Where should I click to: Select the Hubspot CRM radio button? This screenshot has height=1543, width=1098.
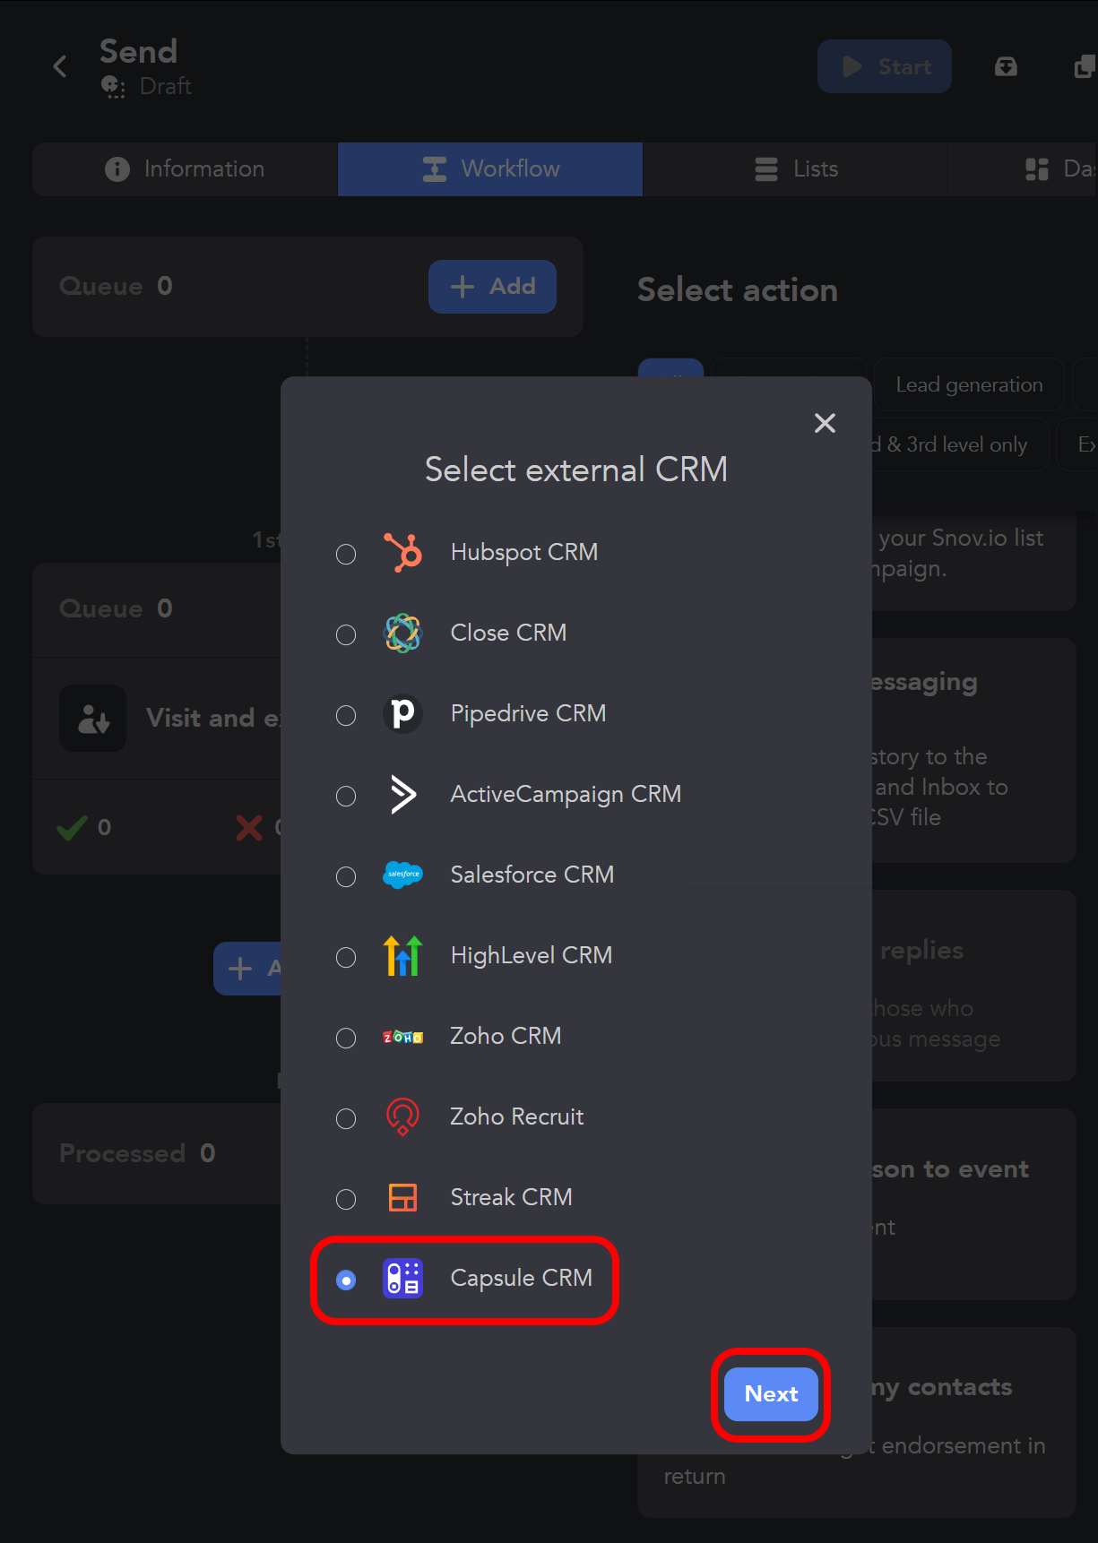click(346, 555)
